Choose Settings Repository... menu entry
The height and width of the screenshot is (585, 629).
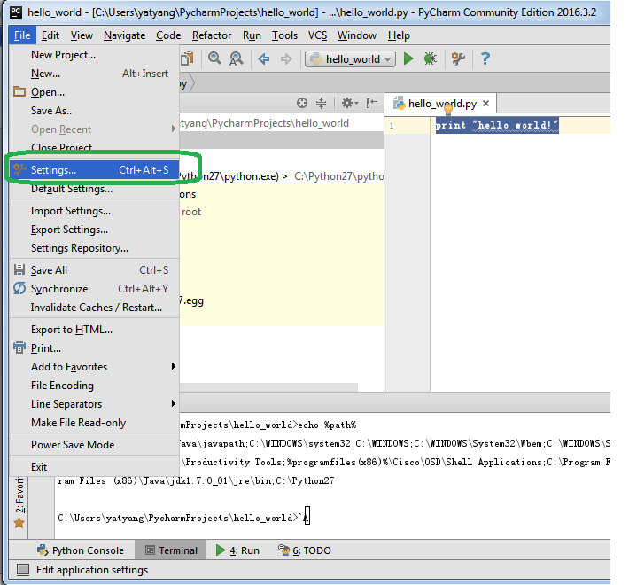(x=94, y=248)
